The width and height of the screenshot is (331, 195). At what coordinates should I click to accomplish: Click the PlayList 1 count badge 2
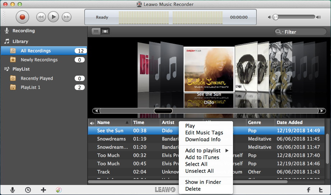(80, 87)
